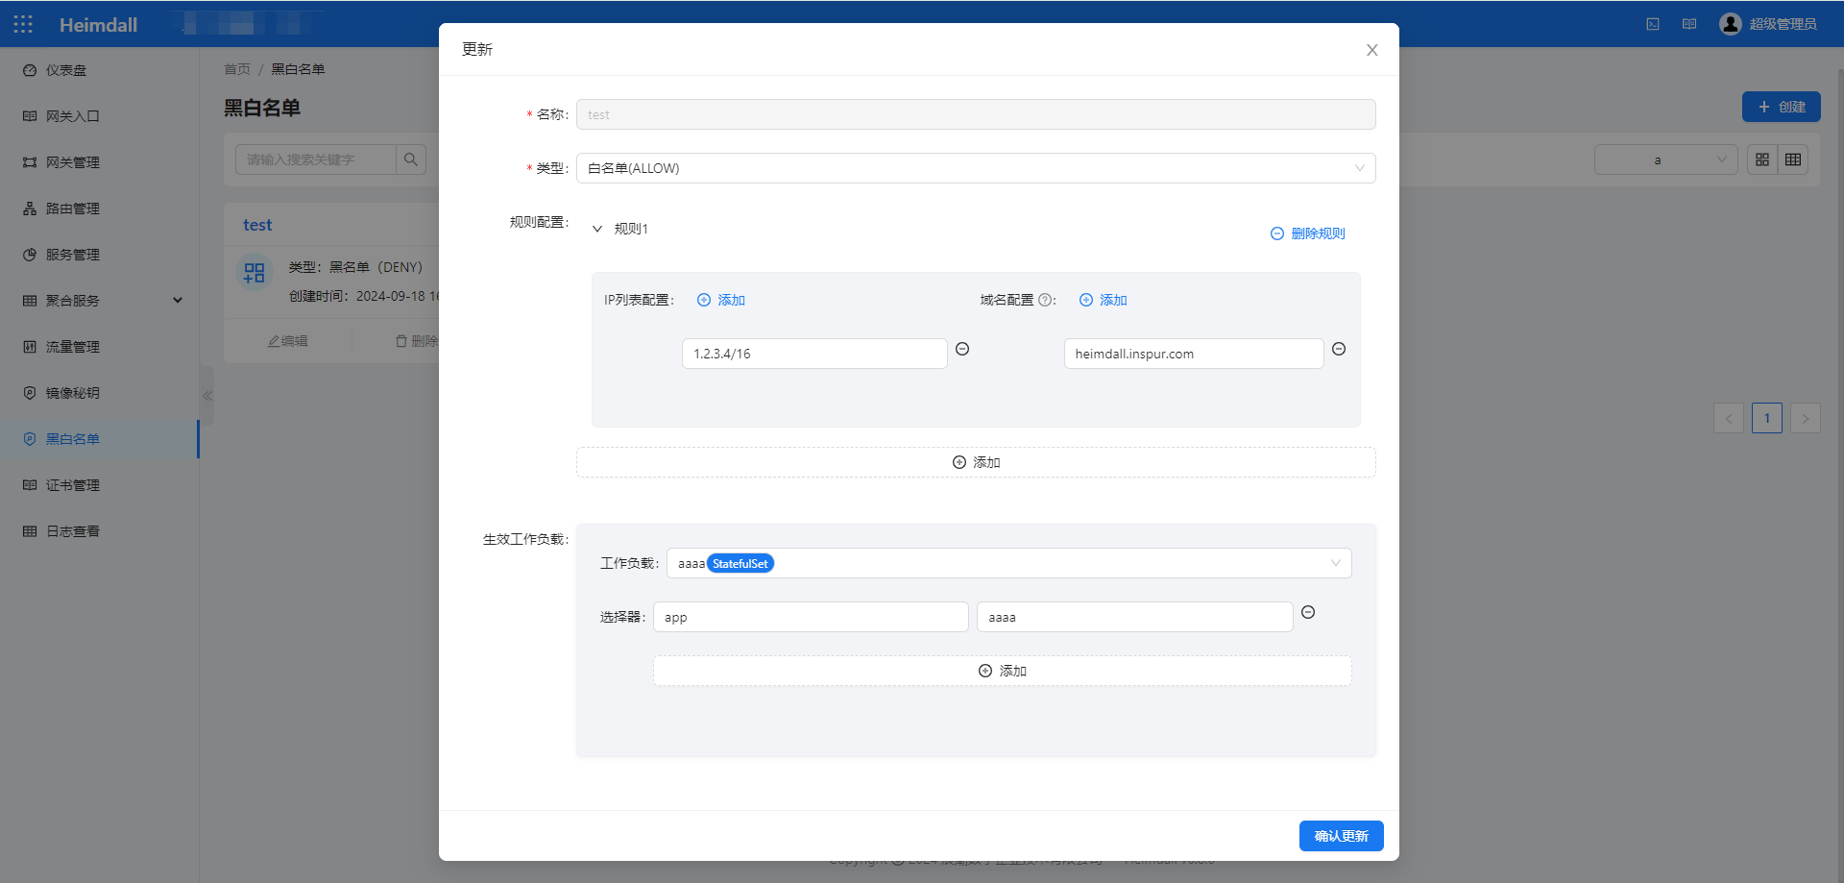Open 流量管理 in the sidebar
The height and width of the screenshot is (883, 1844).
click(100, 347)
